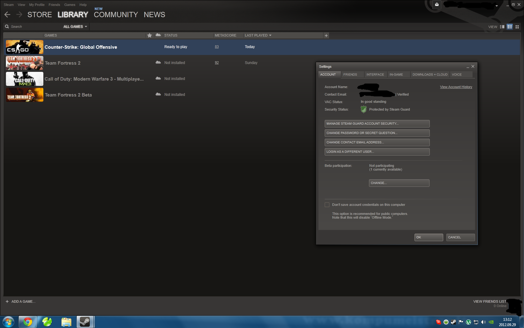Select the Team Fortress 2 thumbnail

(x=25, y=63)
